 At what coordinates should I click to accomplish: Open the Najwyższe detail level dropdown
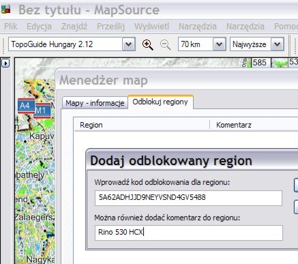[278, 44]
